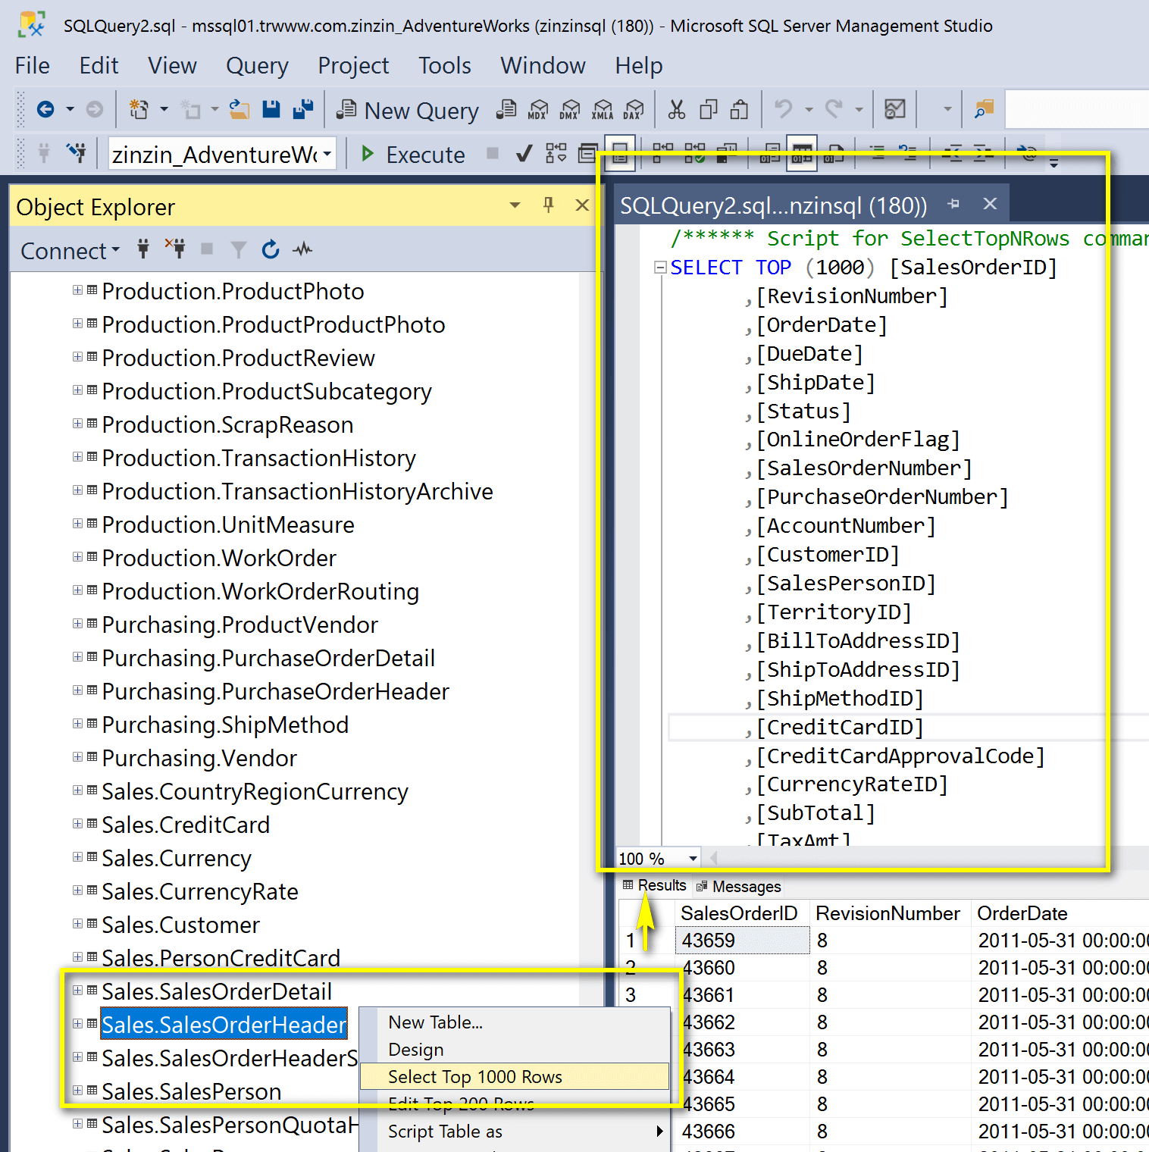Click the Copy icon
This screenshot has height=1152, width=1149.
pyautogui.click(x=708, y=110)
